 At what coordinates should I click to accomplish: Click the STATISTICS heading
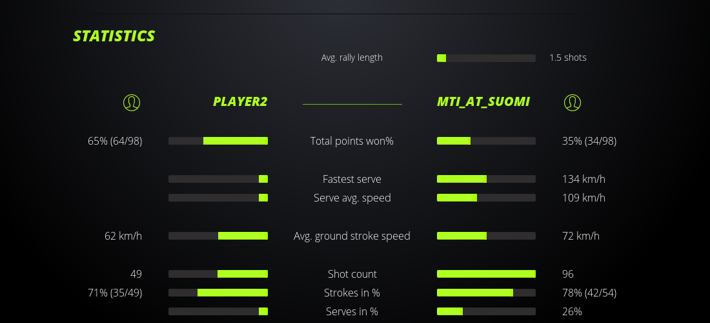coord(114,36)
